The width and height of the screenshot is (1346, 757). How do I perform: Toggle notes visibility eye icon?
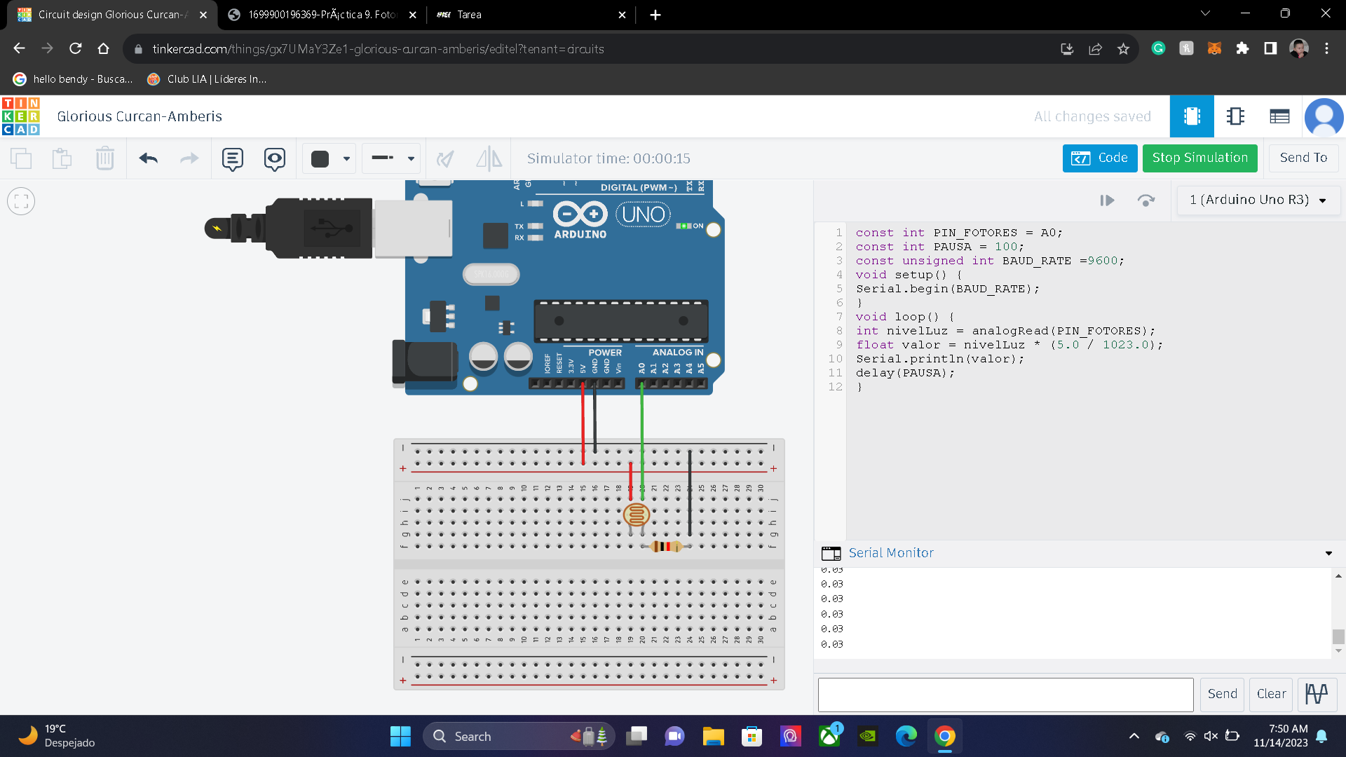click(274, 159)
